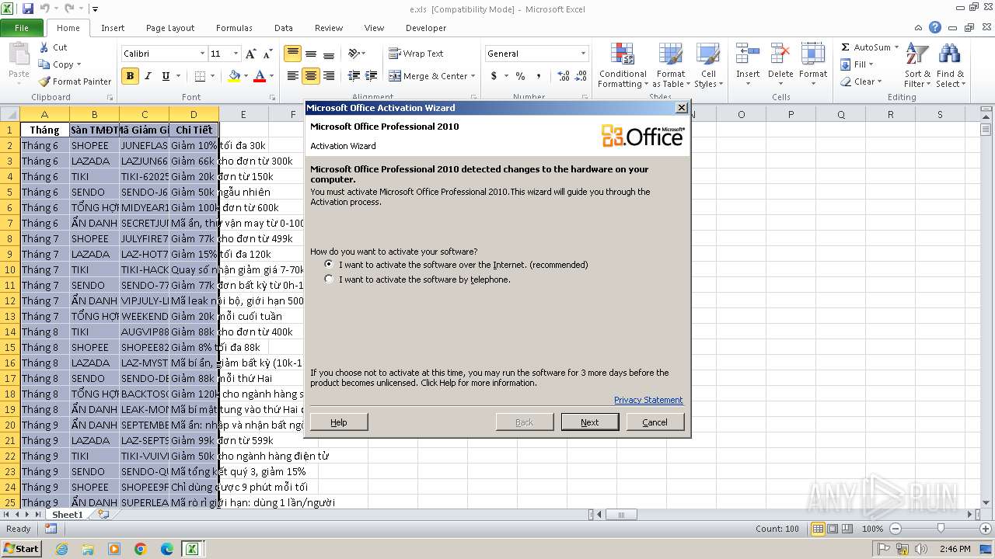Switch to the Formulas tab
Screen dimensions: 995x559
pyautogui.click(x=234, y=28)
